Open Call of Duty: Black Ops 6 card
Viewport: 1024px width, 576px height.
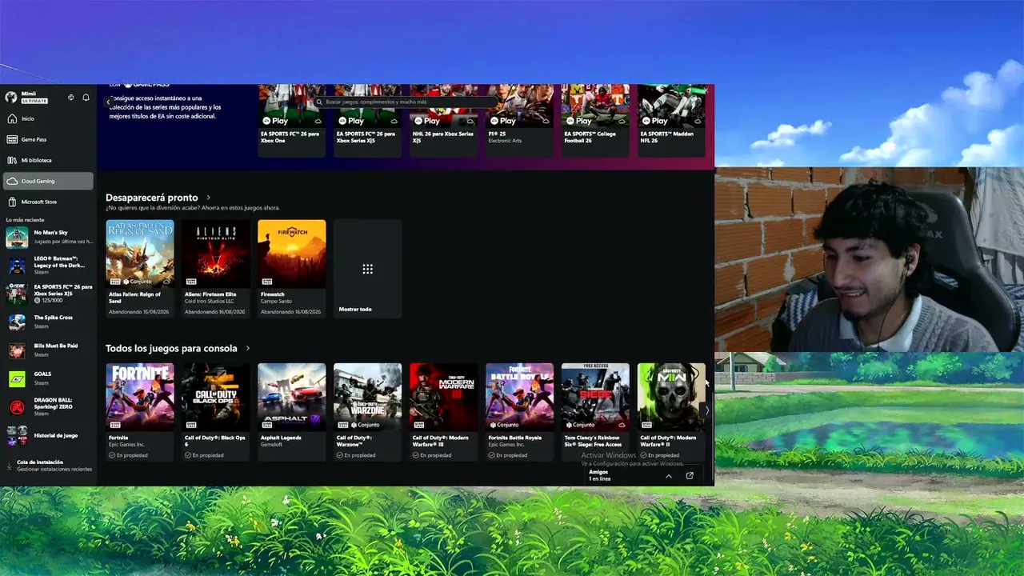pos(216,412)
